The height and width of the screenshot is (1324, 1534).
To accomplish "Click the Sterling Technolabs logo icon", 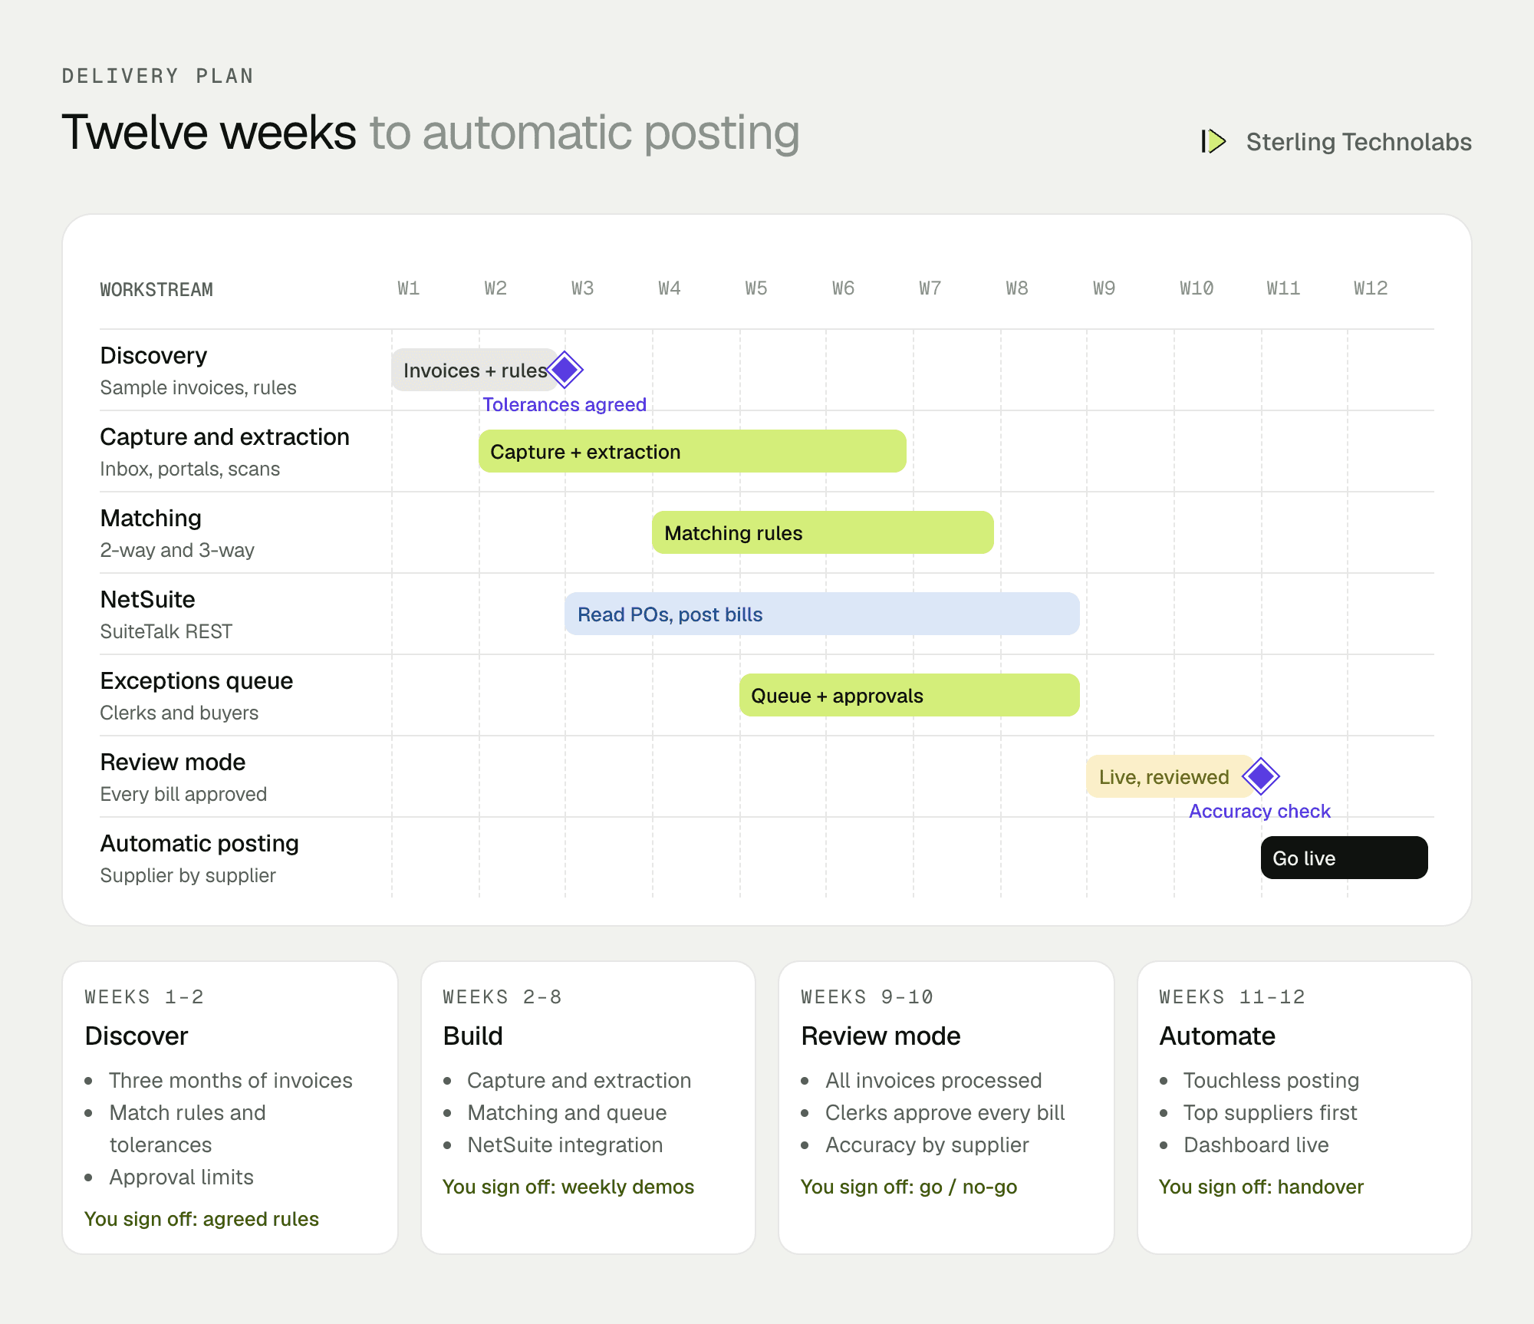I will [x=1213, y=141].
